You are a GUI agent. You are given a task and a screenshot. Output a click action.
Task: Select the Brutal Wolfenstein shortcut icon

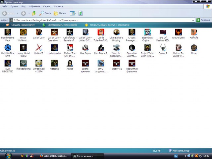coord(23,32)
